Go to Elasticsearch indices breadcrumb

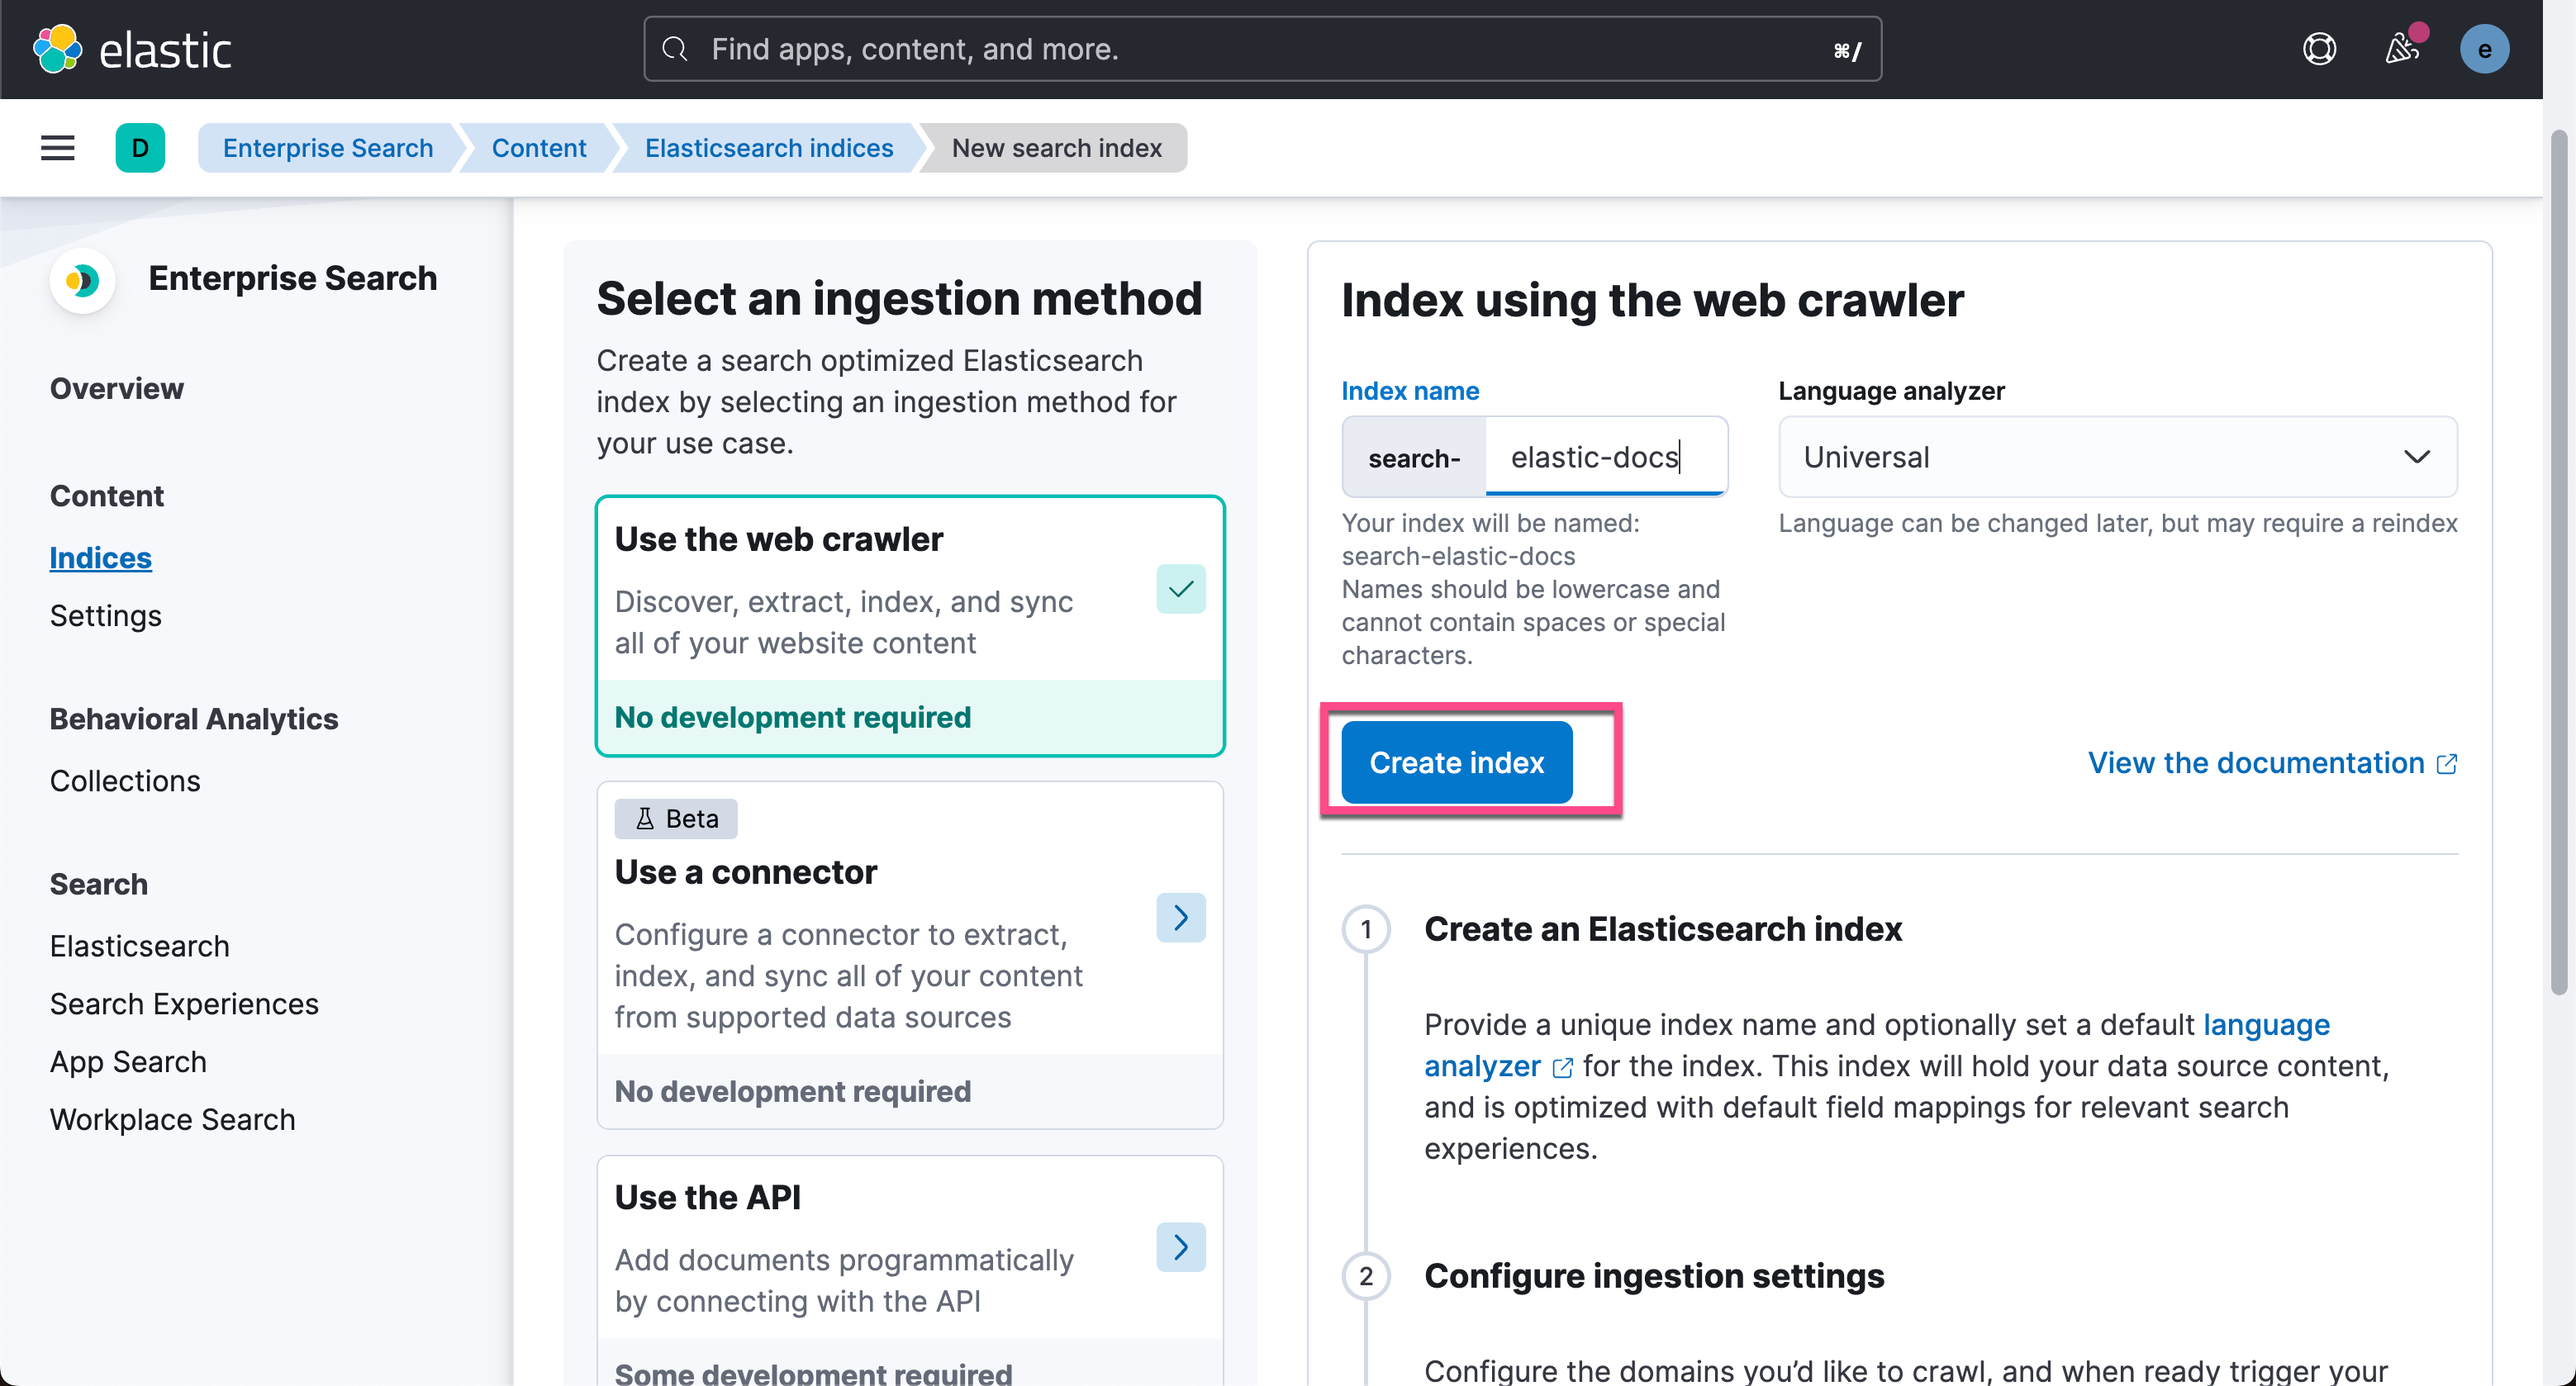tap(768, 148)
